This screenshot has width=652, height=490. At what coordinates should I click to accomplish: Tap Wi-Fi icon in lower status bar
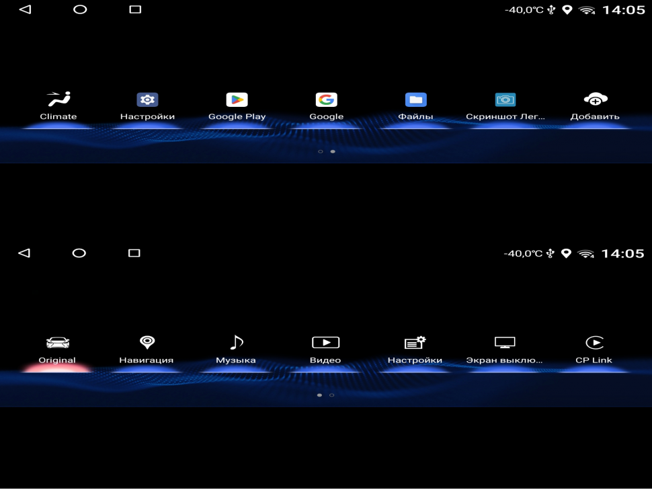[x=586, y=253]
